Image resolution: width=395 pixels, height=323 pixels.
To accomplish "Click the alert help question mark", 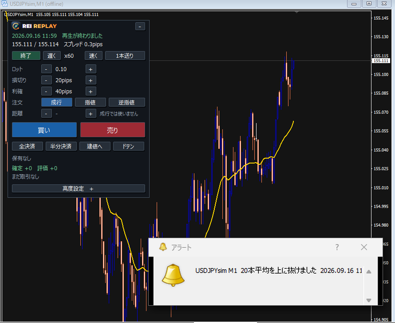I will pyautogui.click(x=337, y=247).
